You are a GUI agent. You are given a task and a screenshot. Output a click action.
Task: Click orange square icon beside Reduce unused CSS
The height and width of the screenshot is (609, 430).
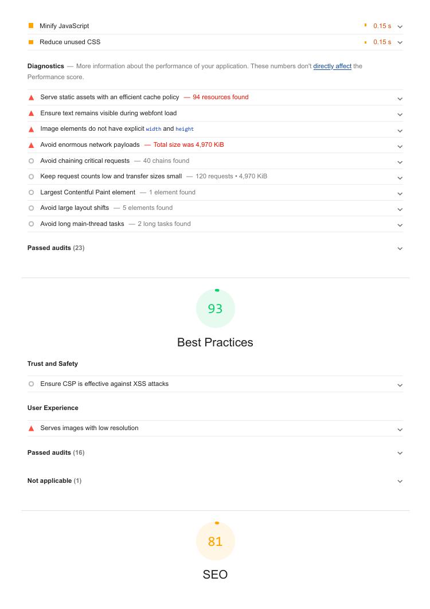tap(31, 42)
